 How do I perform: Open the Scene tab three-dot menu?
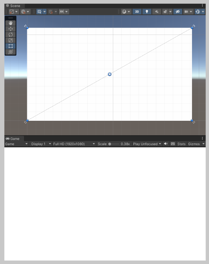(x=202, y=6)
